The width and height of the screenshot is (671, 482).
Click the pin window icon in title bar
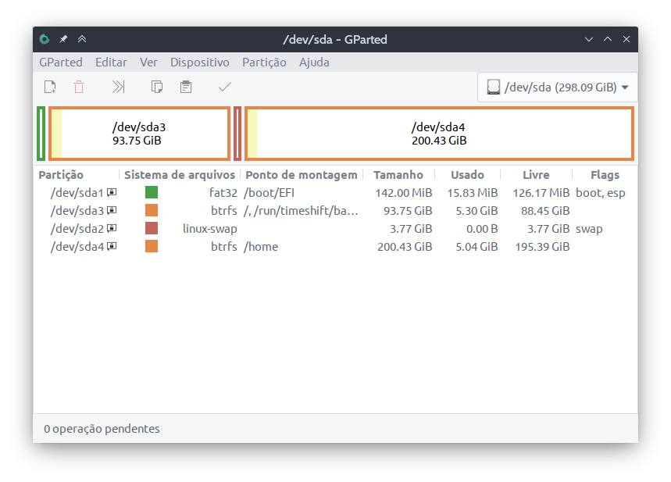click(63, 39)
